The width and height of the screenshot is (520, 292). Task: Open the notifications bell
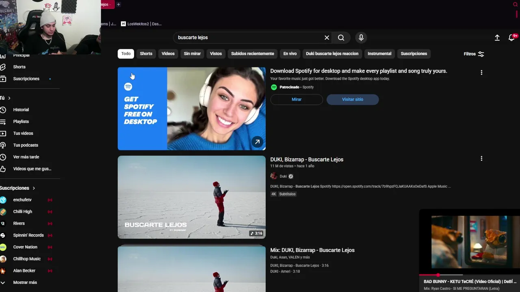click(511, 37)
